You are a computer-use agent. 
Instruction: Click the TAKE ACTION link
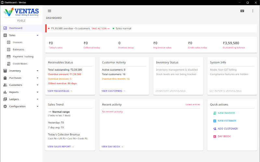100,29
